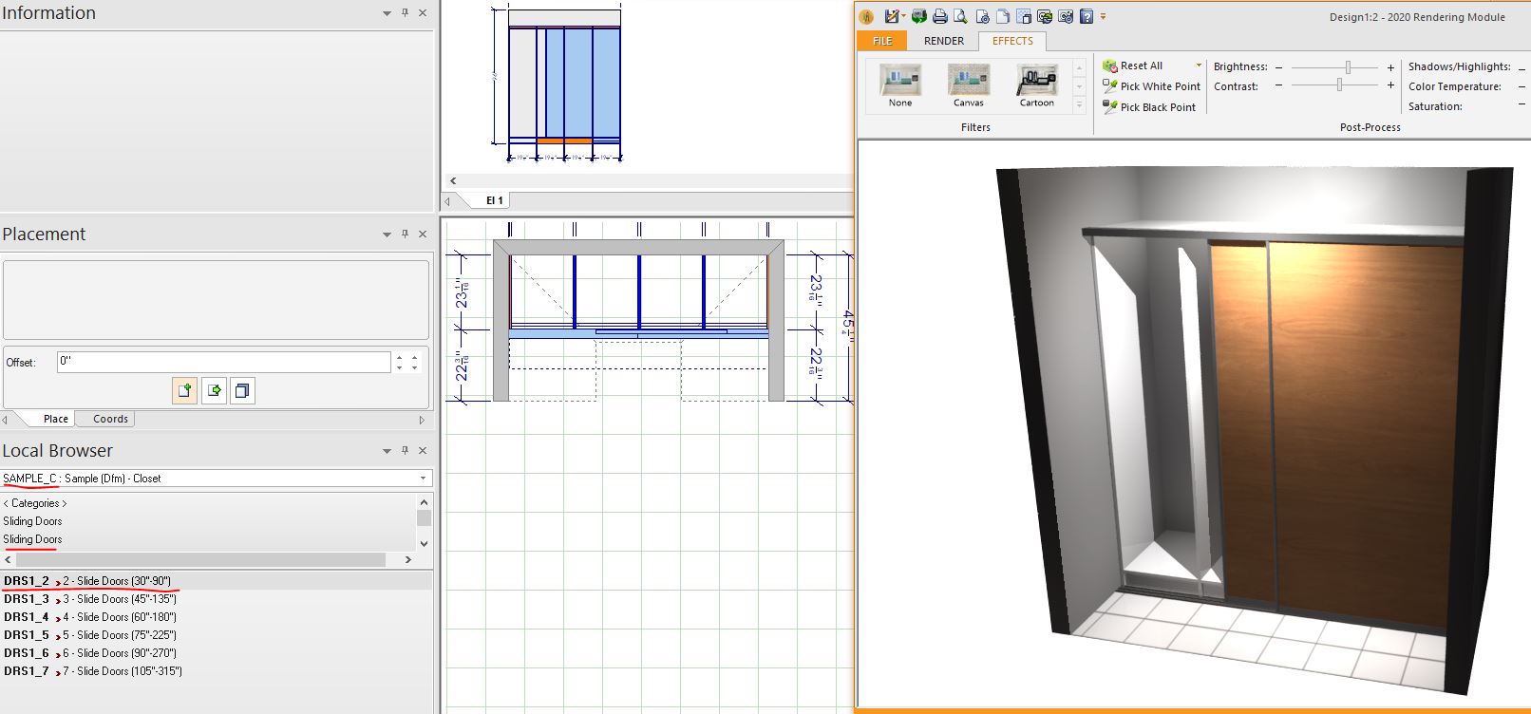Click the blue help question-mark icon
The height and width of the screenshot is (714, 1531).
click(1087, 16)
